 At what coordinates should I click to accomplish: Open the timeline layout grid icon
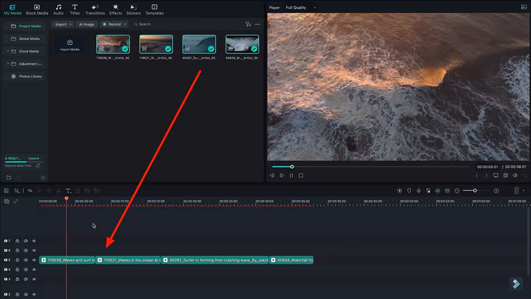point(6,191)
